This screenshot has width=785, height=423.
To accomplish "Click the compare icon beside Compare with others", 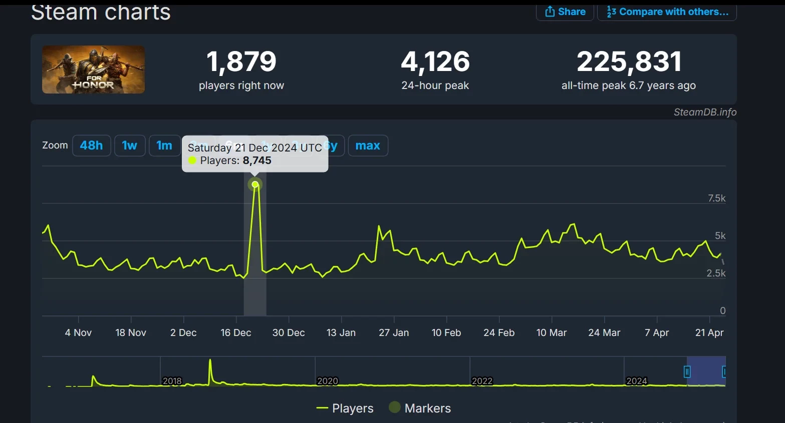I will [x=611, y=11].
